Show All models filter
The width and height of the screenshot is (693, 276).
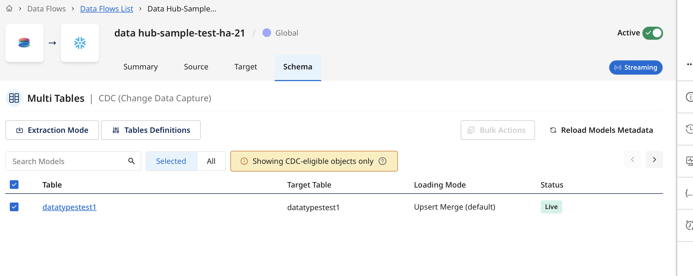[211, 161]
